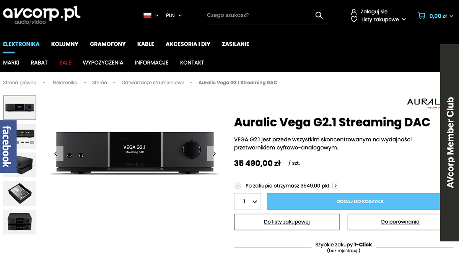Image resolution: width=459 pixels, height=256 pixels.
Task: Click the search magnifier icon
Action: 319,15
